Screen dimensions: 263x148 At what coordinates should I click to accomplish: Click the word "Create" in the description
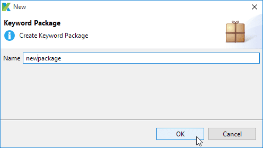coord(28,35)
